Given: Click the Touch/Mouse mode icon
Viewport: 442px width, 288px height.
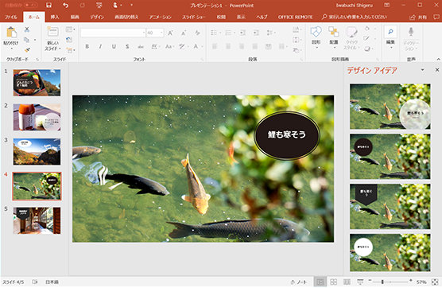Looking at the screenshot, I should pyautogui.click(x=115, y=6).
